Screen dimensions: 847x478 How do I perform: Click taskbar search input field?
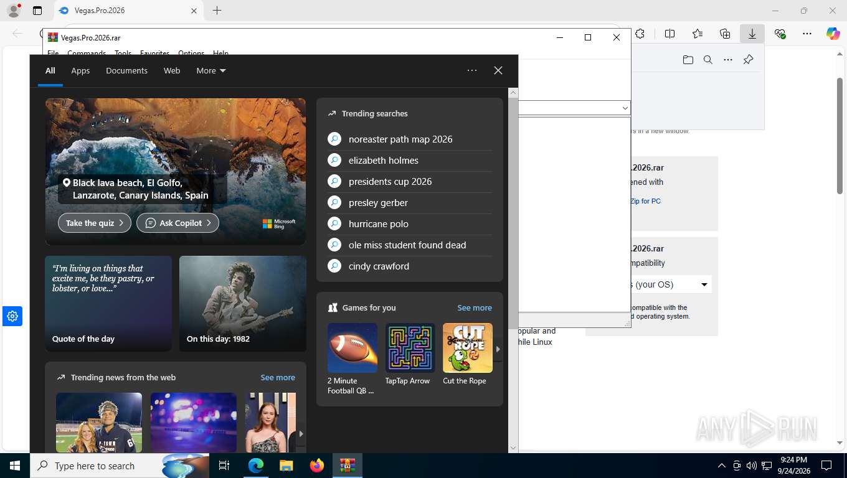coord(120,466)
